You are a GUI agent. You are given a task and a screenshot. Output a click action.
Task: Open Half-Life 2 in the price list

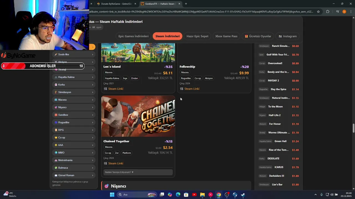pos(274,115)
